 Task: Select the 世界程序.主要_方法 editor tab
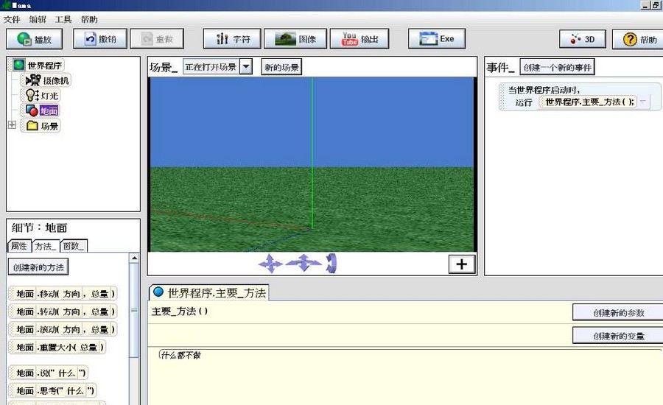(x=209, y=292)
